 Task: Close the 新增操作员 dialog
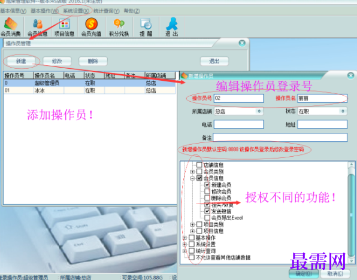tap(350, 75)
